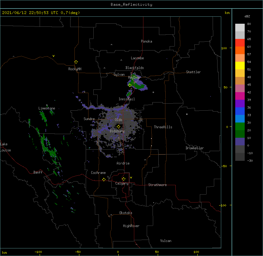This screenshot has width=263, height=256.
Task: Select the 30 dBZ light blue legend swatch
Action: click(x=240, y=119)
